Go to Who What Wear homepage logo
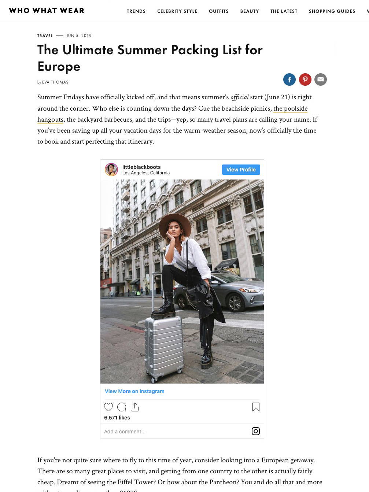369x492 pixels. click(x=47, y=11)
